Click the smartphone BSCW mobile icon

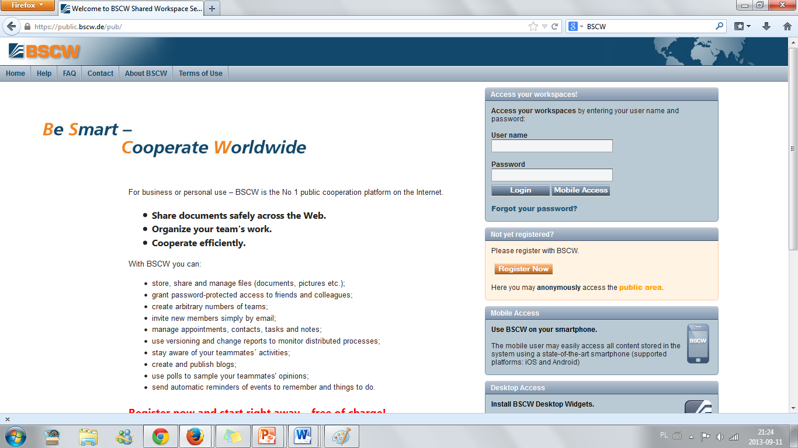click(x=698, y=344)
